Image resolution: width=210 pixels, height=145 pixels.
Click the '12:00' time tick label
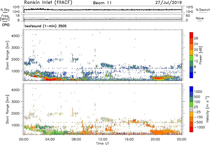click(x=103, y=140)
